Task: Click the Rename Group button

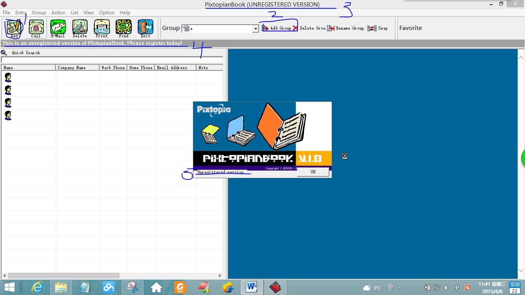Action: tap(346, 28)
